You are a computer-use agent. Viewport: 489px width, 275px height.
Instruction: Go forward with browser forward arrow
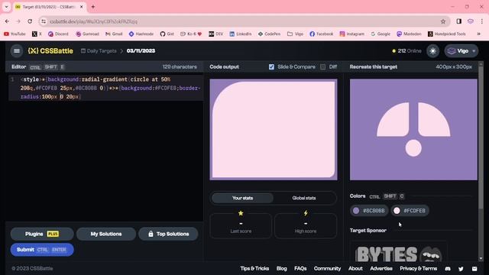[x=18, y=21]
